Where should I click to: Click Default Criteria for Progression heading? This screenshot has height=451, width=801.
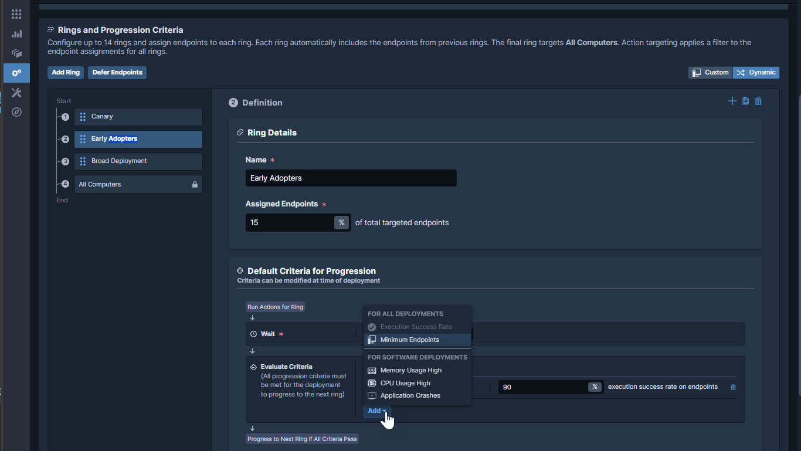(x=311, y=271)
